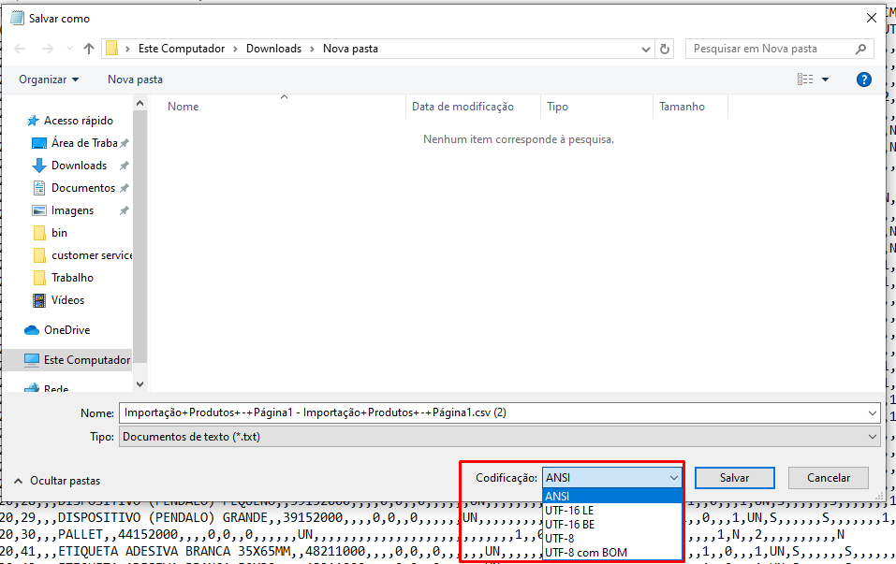
Task: Sort by the Tamanho column
Action: click(x=682, y=107)
